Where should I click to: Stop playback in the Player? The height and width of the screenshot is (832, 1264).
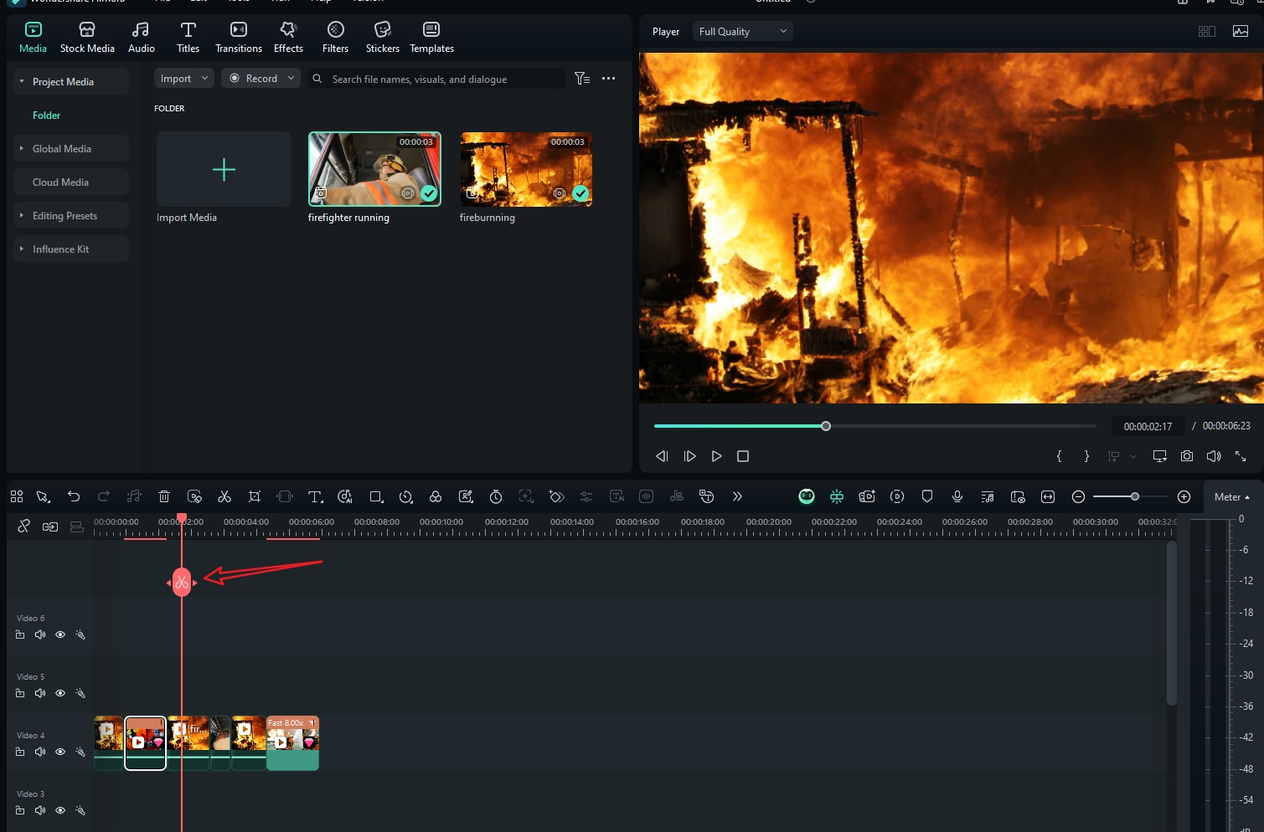[x=743, y=456]
